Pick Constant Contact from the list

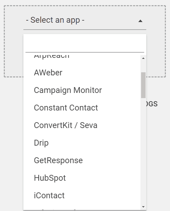pyautogui.click(x=82, y=108)
